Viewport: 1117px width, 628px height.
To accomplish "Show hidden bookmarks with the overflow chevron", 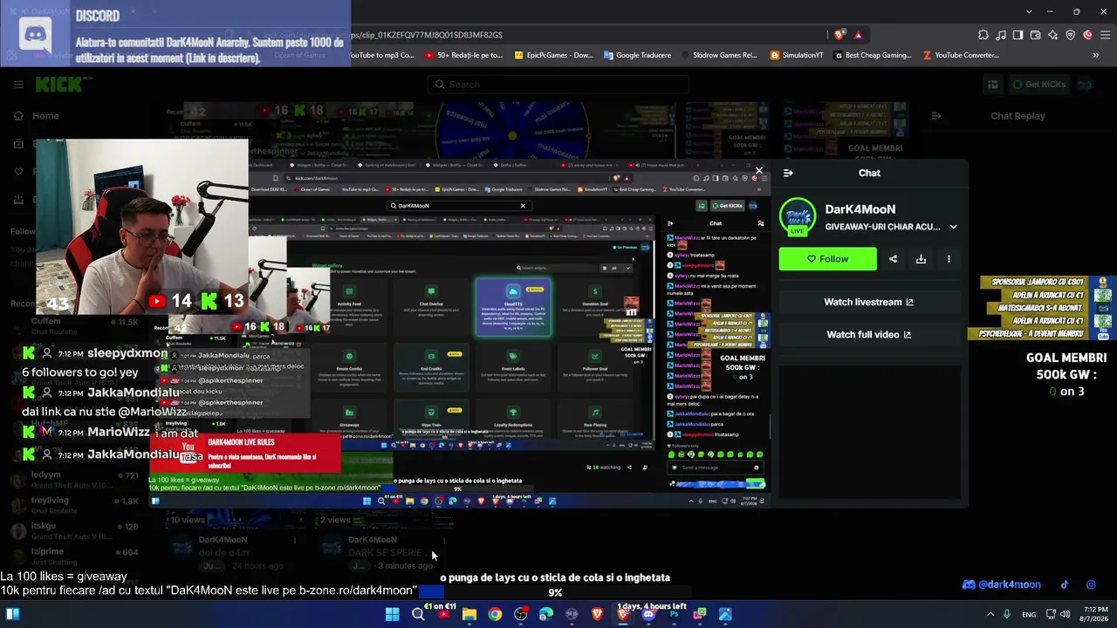I will (x=1096, y=55).
